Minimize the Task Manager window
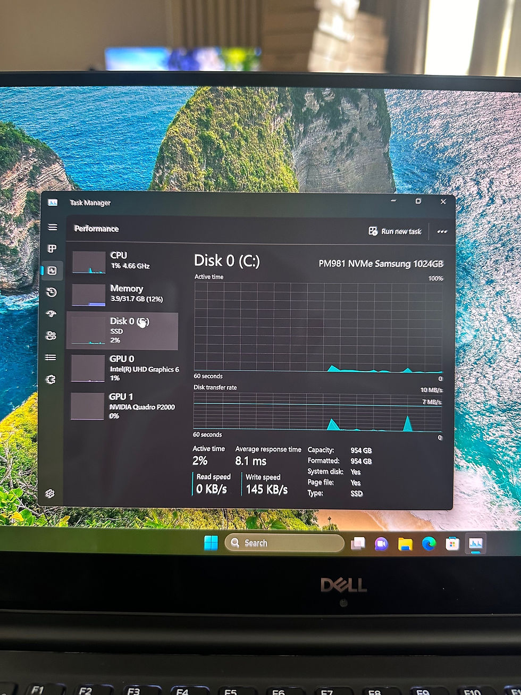The width and height of the screenshot is (521, 695). coord(393,201)
